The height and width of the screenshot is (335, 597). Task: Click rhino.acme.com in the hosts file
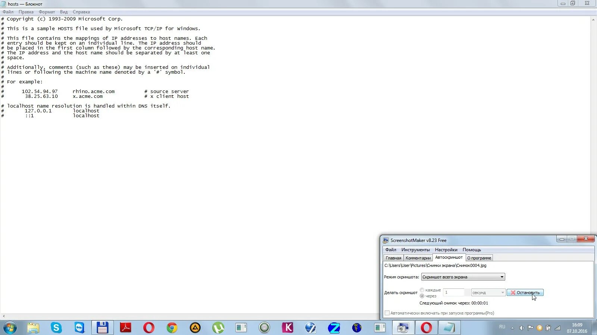94,91
